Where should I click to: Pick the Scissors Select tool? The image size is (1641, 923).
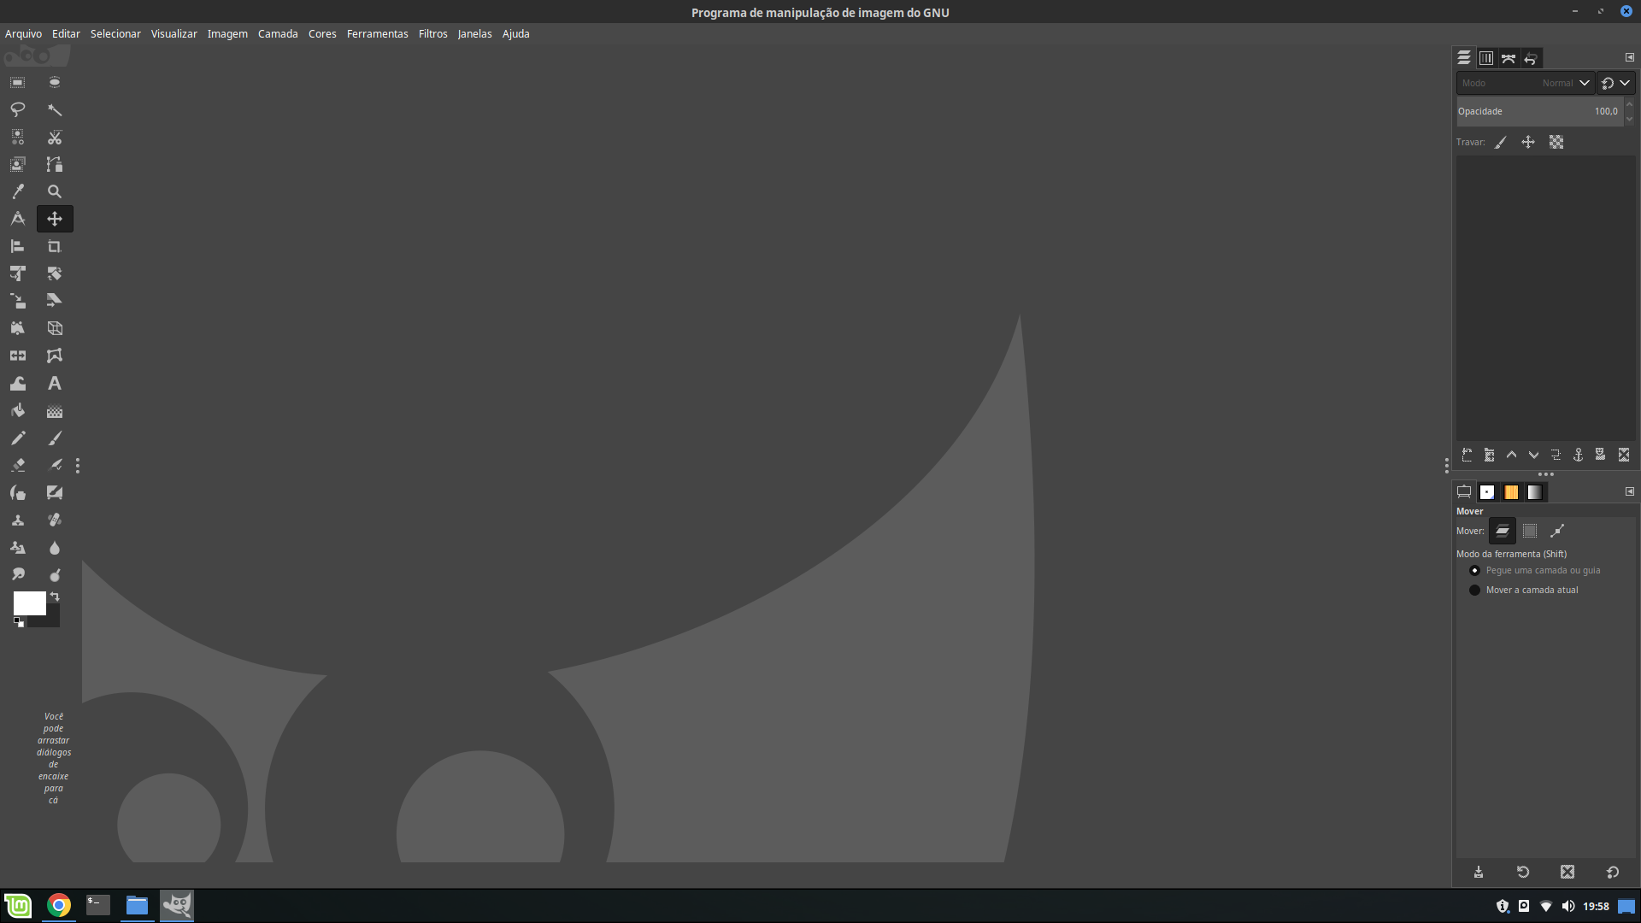[x=55, y=137]
